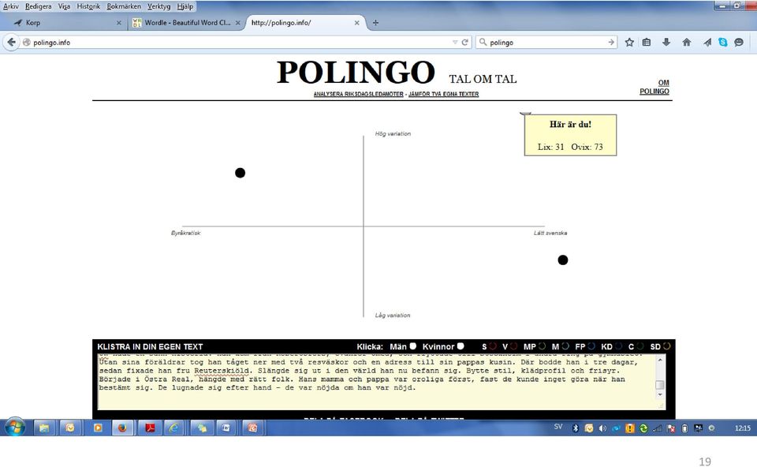
Task: Open Adobe Reader from the taskbar
Action: [150, 428]
